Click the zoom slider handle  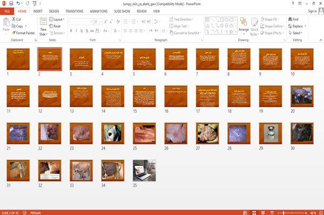pyautogui.click(x=283, y=213)
